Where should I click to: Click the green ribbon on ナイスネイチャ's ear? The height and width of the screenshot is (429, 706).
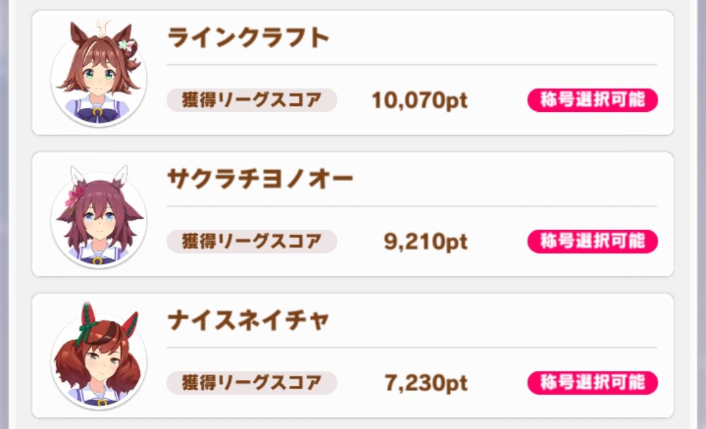[x=86, y=329]
